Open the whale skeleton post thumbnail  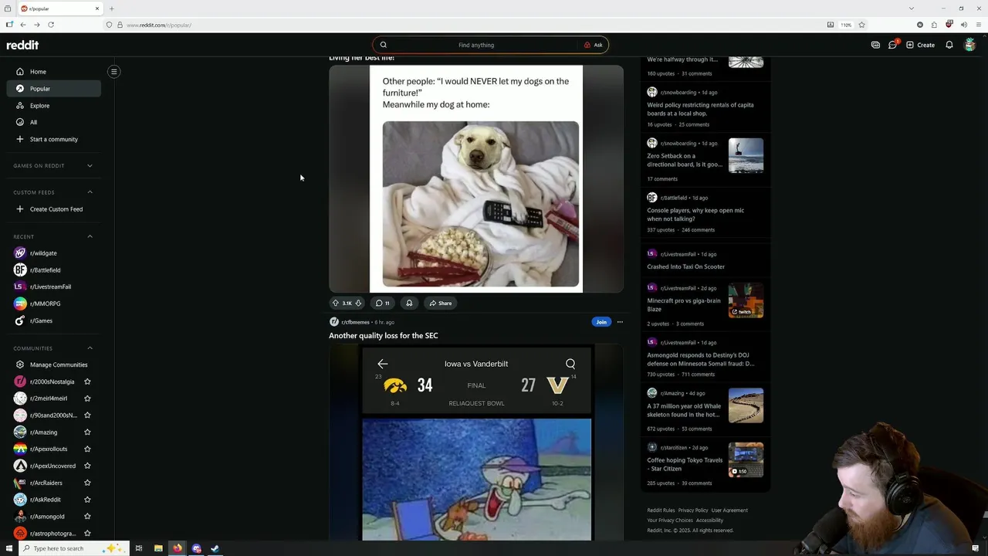(746, 405)
